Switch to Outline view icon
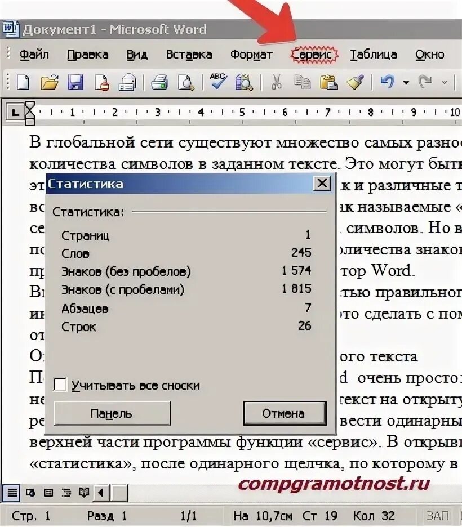 point(66,493)
